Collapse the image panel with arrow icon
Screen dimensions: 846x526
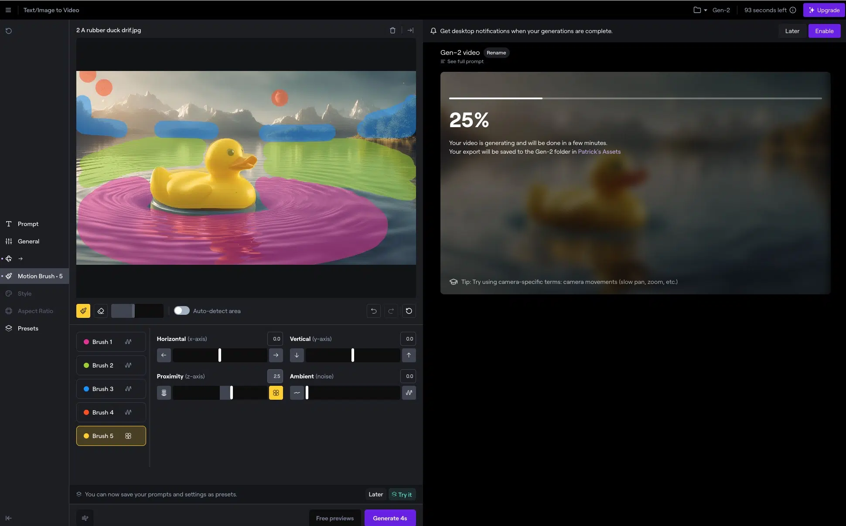410,30
